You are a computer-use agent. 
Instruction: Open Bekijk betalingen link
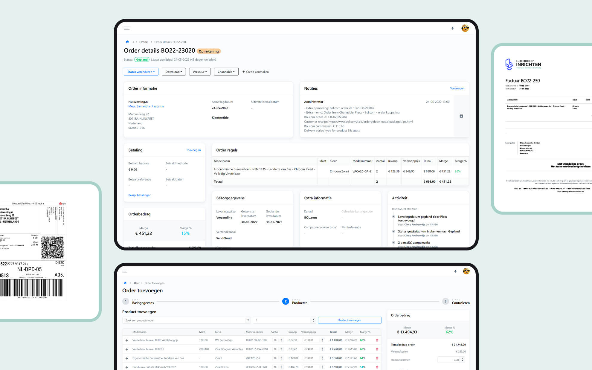(x=140, y=195)
